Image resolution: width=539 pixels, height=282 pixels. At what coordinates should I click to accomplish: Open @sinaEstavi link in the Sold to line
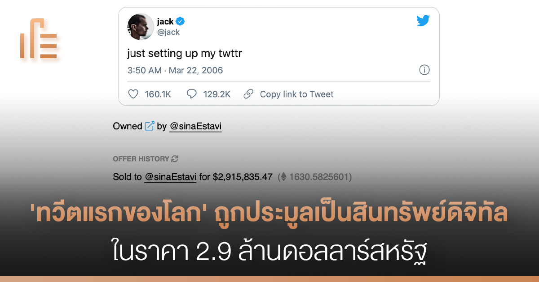[x=171, y=177]
